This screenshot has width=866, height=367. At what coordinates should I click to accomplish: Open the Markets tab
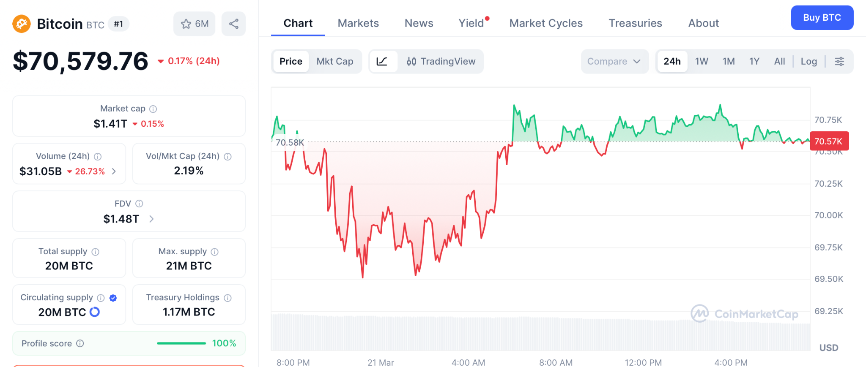(x=358, y=23)
